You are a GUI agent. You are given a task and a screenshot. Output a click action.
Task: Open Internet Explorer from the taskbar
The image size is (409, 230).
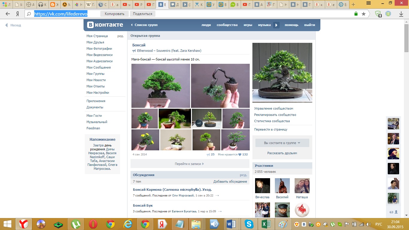click(128, 224)
